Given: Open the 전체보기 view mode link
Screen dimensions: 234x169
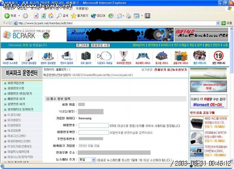Looking at the screenshot, I should [160, 69].
